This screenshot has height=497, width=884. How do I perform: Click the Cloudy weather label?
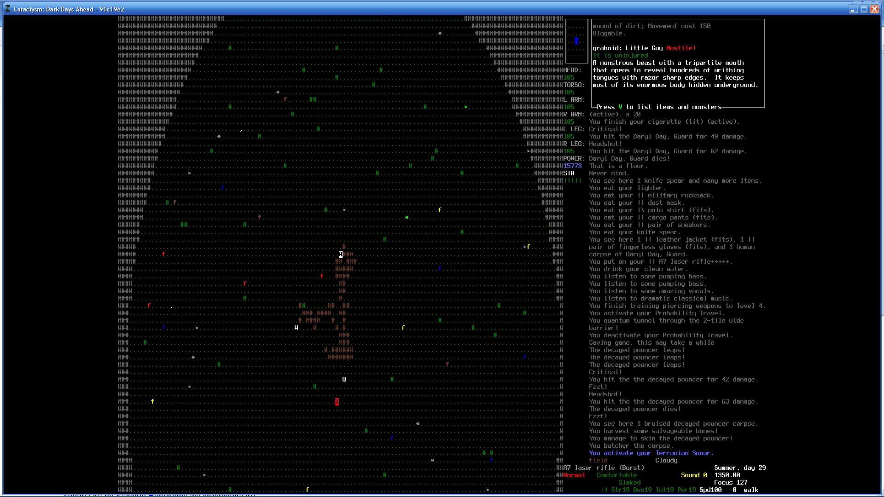[666, 460]
